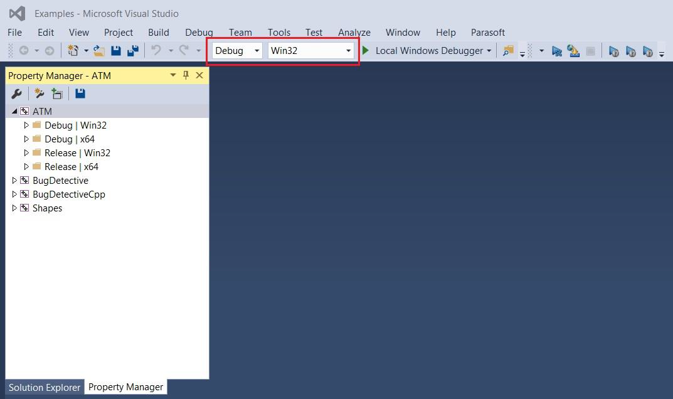Open Property Manager window position dropdown arrow
Image resolution: width=673 pixels, height=399 pixels.
tap(173, 75)
